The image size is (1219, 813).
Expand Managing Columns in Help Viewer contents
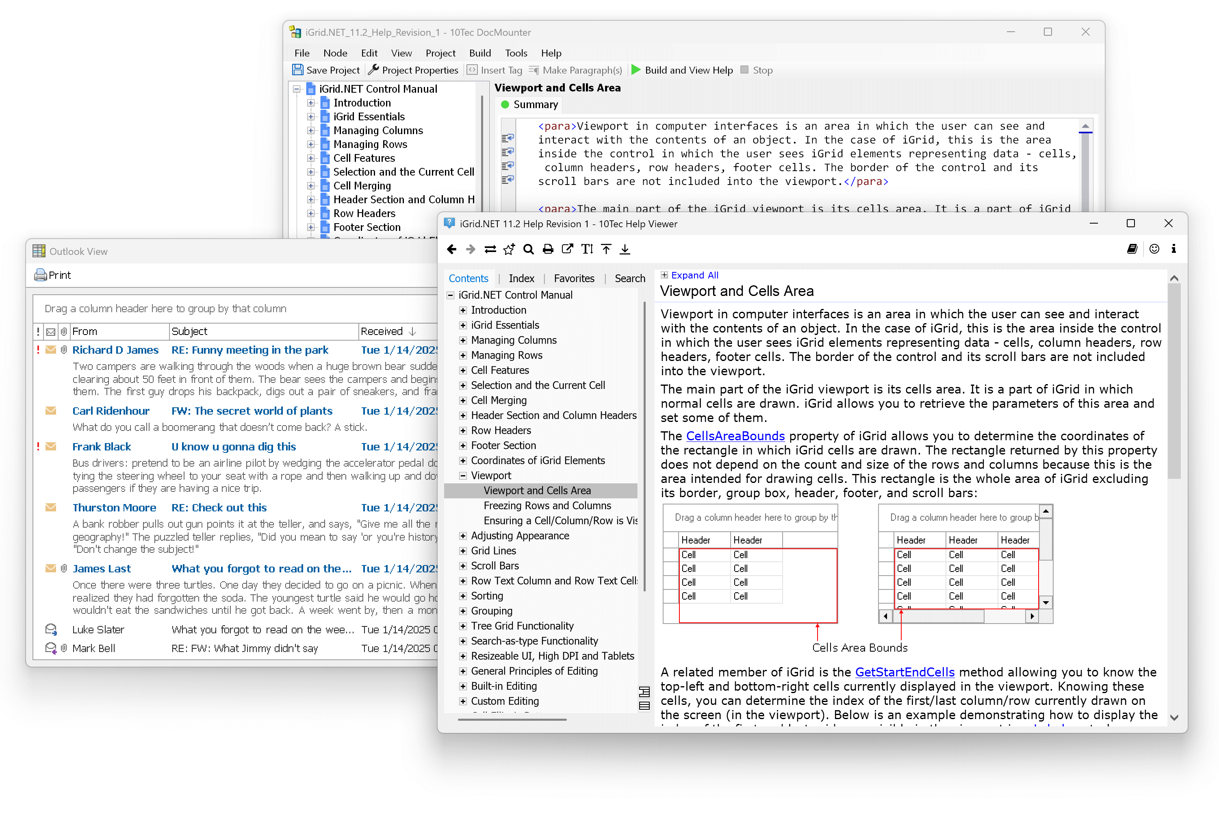pyautogui.click(x=463, y=340)
